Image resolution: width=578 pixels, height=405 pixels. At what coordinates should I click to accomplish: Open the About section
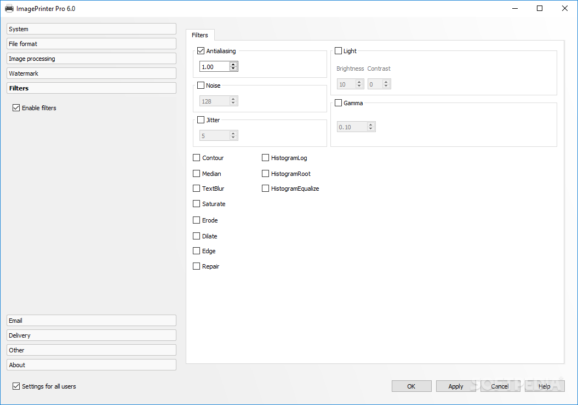click(91, 364)
